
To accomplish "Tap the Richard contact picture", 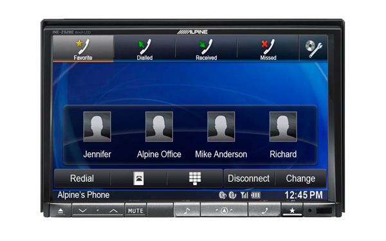I will pyautogui.click(x=283, y=127).
